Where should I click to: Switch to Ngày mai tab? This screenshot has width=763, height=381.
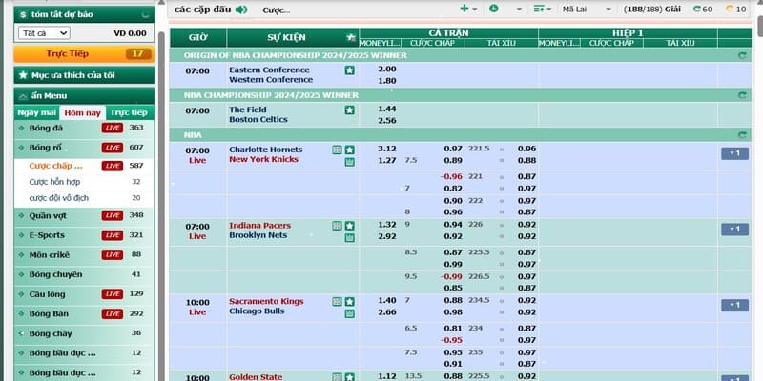click(37, 112)
